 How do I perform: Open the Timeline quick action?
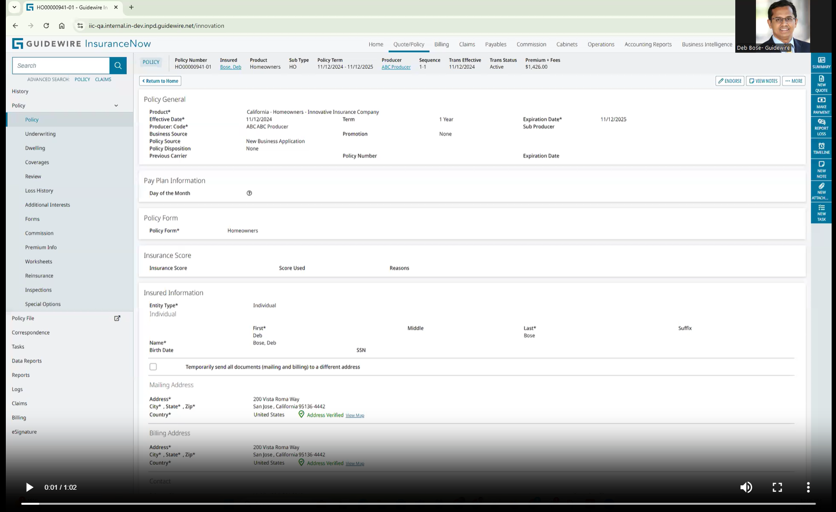coord(821,148)
